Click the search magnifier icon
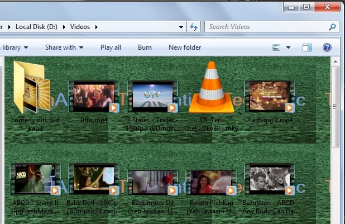 [x=333, y=27]
